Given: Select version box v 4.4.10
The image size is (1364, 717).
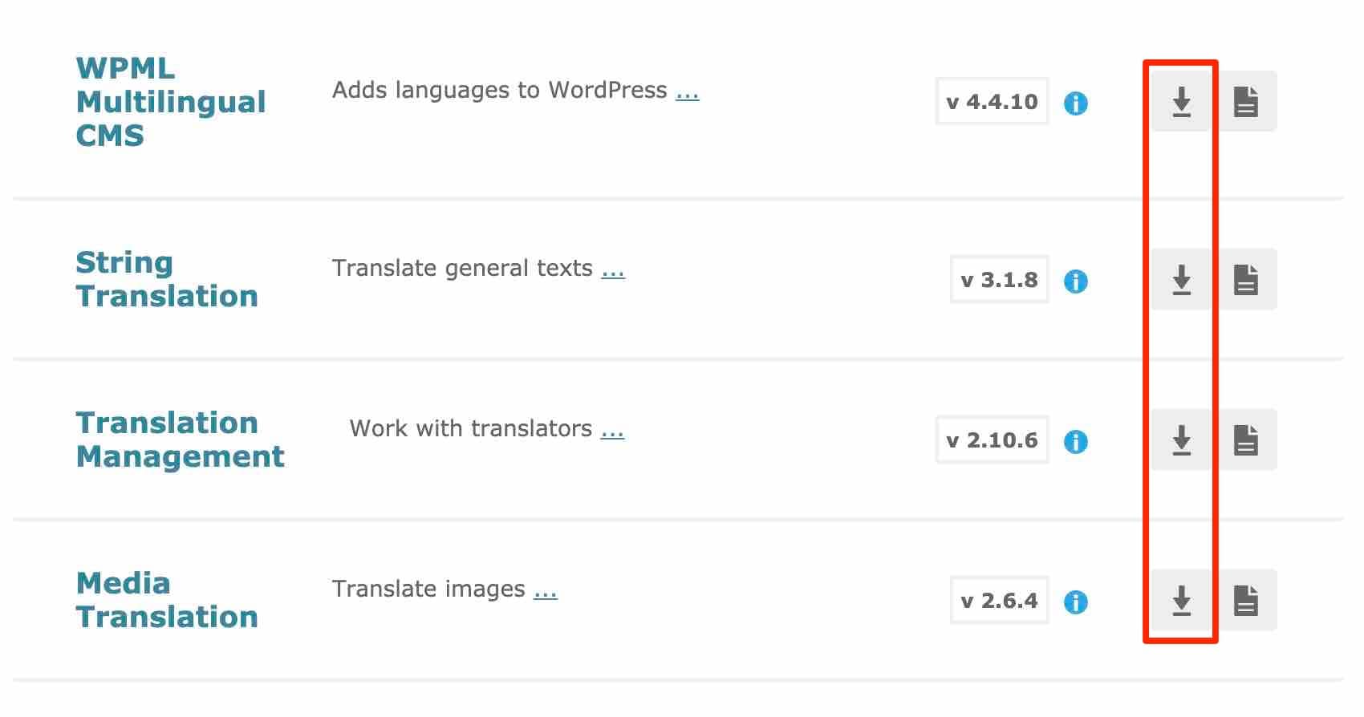Looking at the screenshot, I should [992, 101].
